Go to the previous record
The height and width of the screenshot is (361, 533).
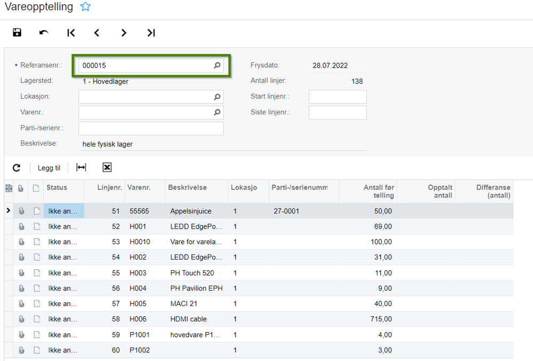pos(97,33)
